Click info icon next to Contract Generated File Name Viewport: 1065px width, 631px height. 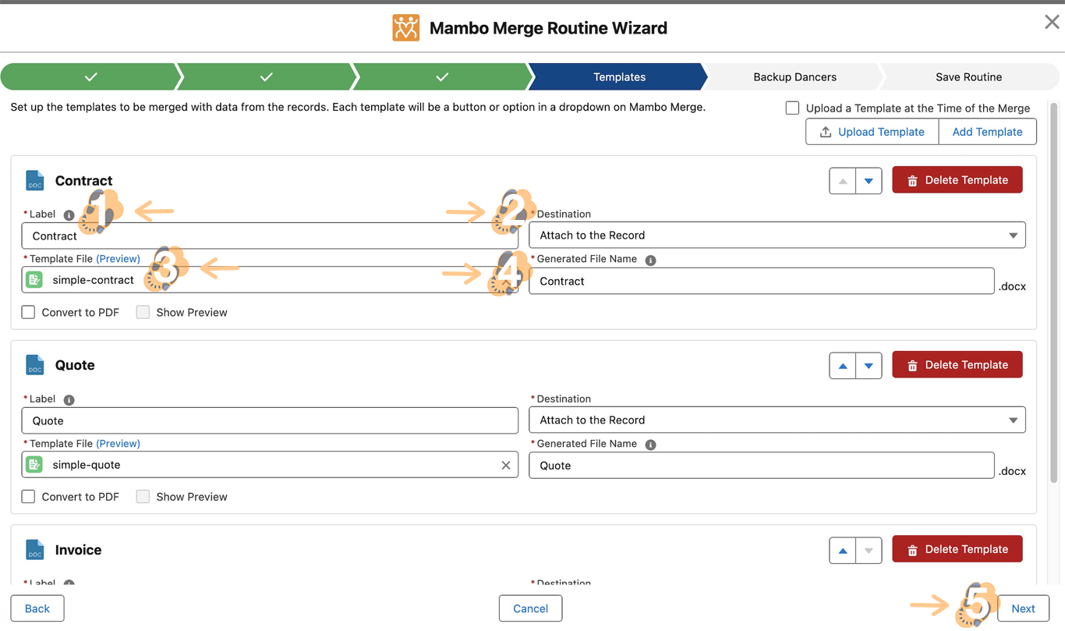pos(650,260)
